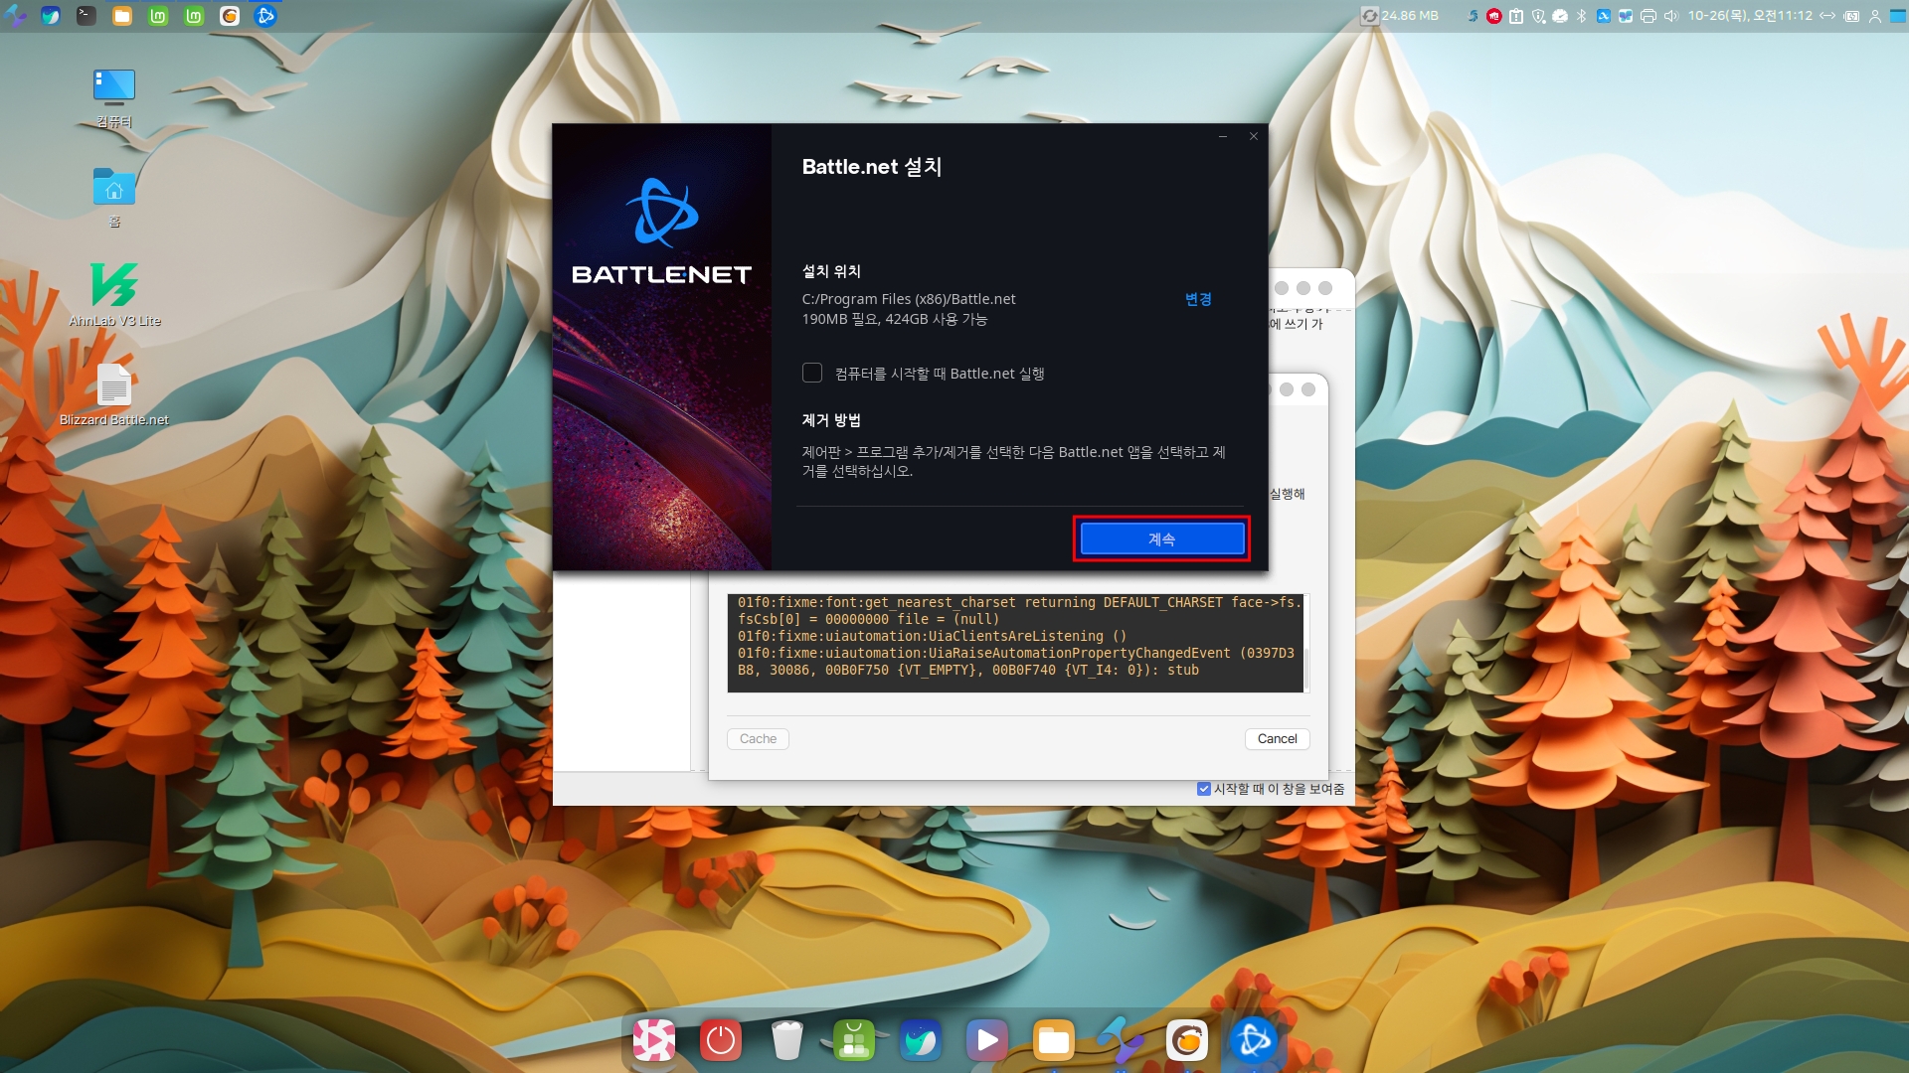Open the 컴퓨터 (Computer) desktop icon
This screenshot has height=1073, width=1909.
(x=114, y=88)
